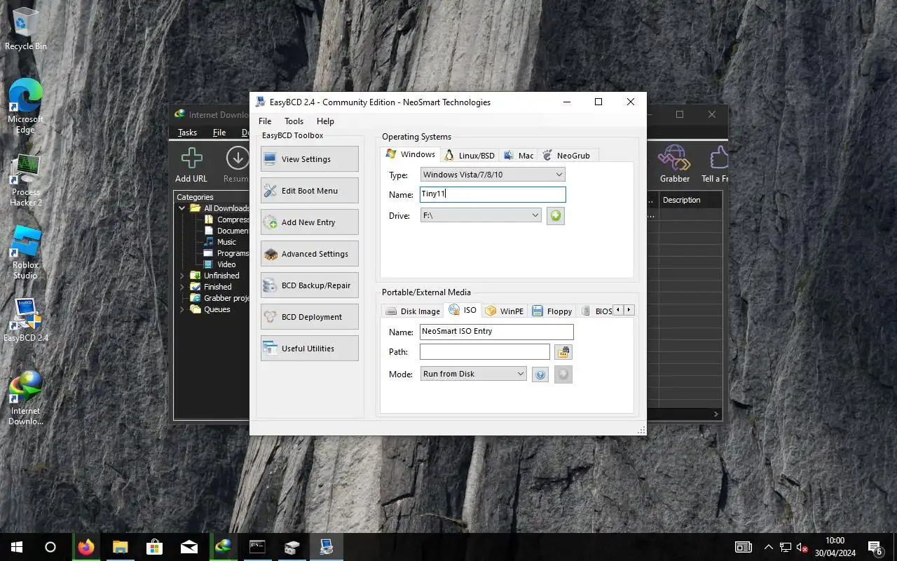
Task: Open BCD Backup/Repair section
Action: [309, 285]
